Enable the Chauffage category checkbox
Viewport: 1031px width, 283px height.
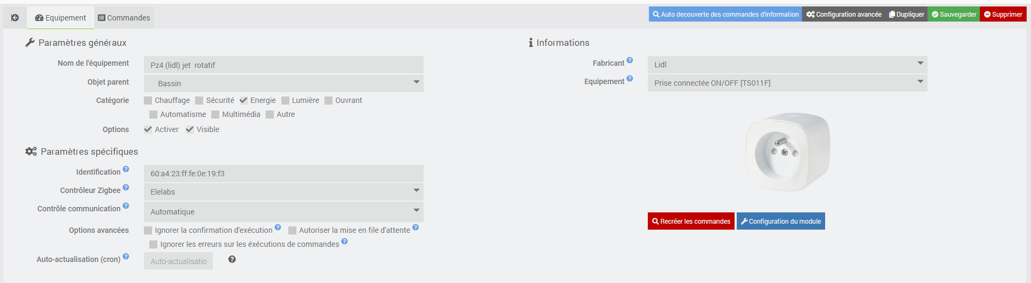(148, 100)
